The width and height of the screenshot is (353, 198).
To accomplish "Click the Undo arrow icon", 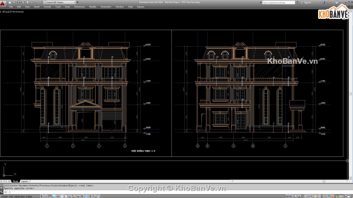I will click(x=32, y=2).
